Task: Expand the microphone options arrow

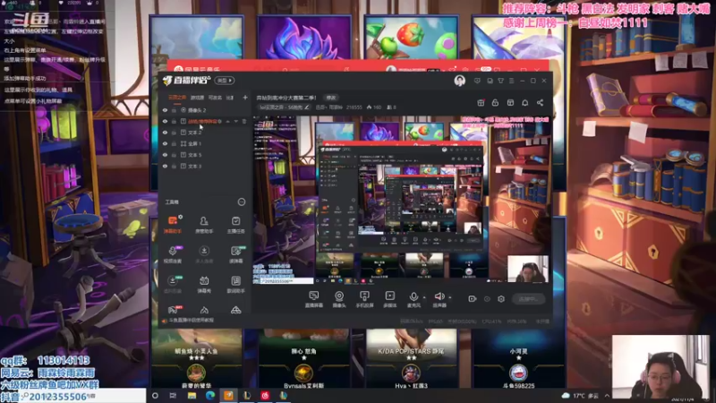Action: pos(424,297)
